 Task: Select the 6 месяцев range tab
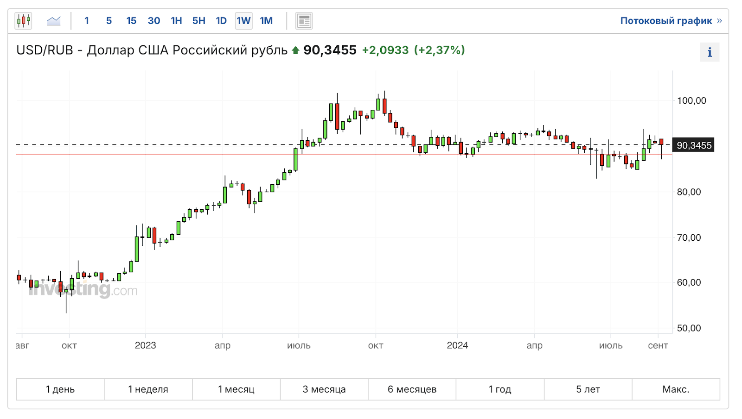pos(412,389)
